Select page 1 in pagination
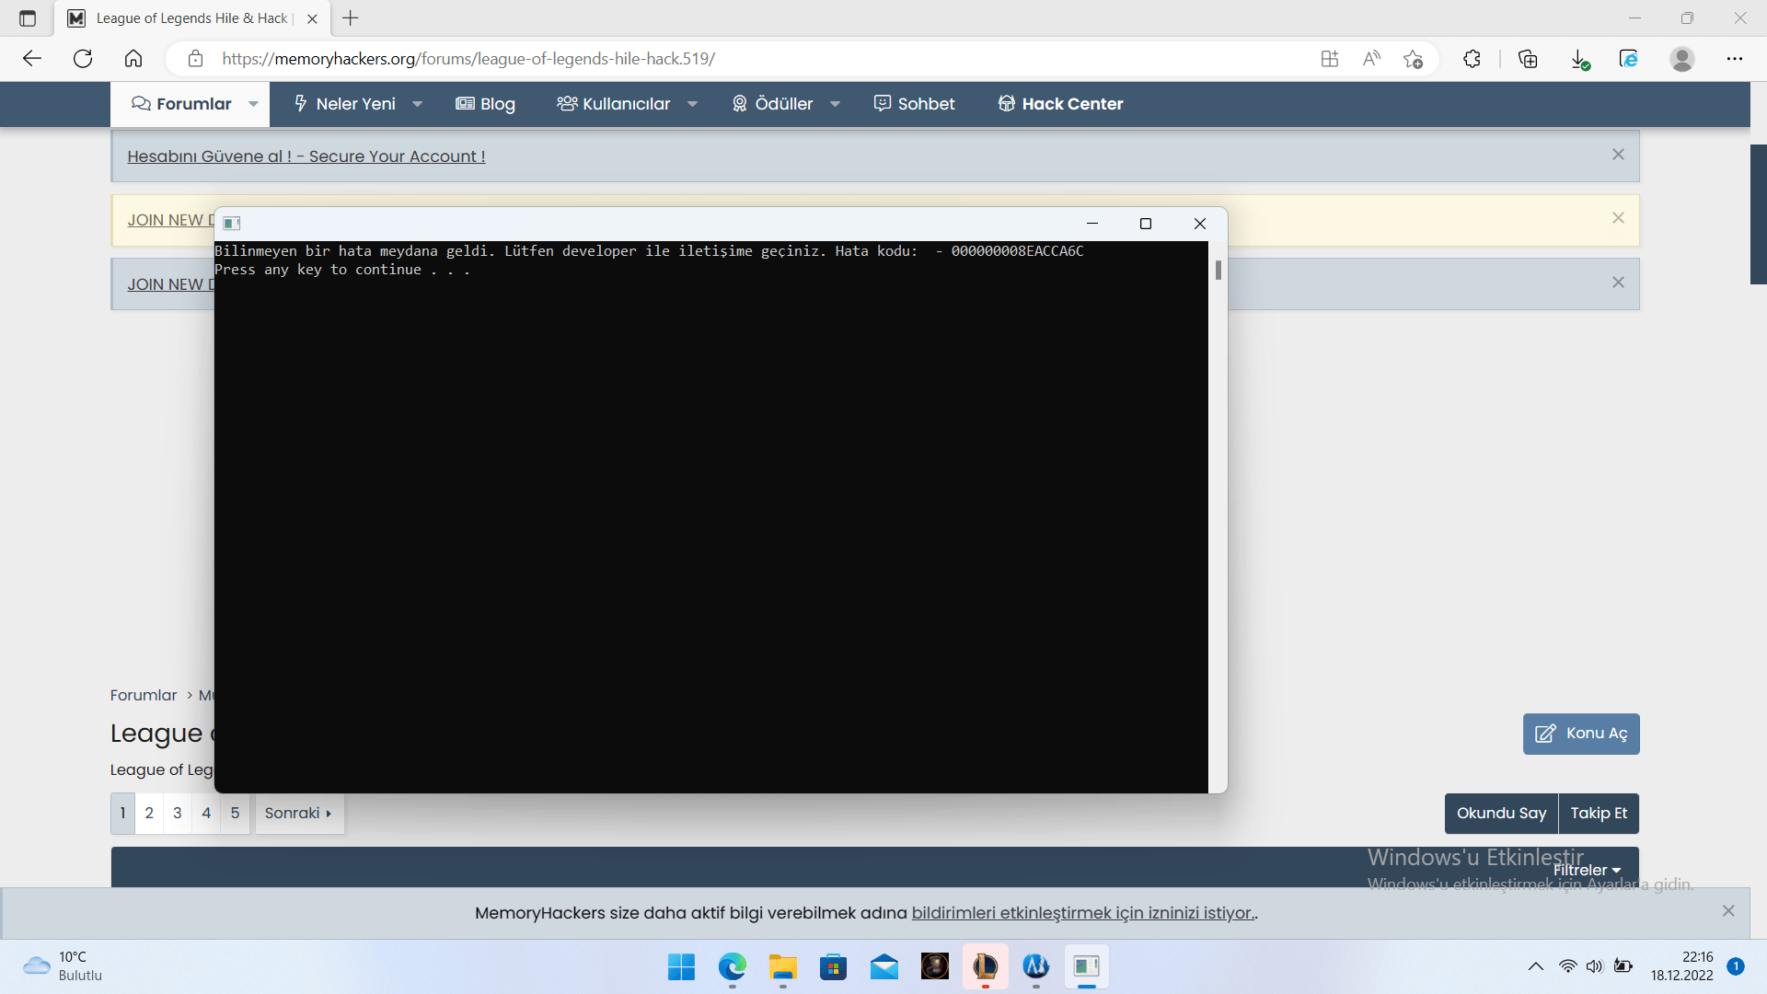This screenshot has height=994, width=1767. tap(122, 814)
